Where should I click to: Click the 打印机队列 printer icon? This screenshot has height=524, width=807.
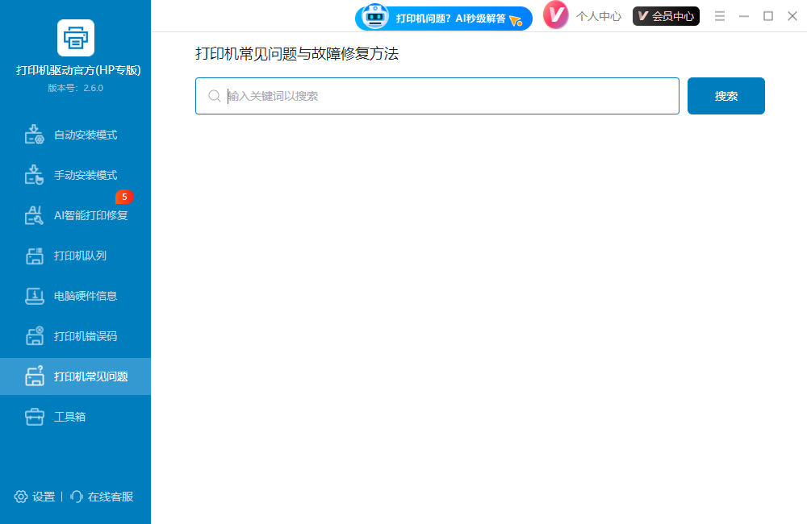tap(34, 256)
